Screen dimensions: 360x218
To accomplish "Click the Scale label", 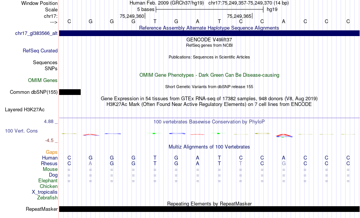I will click(51, 9).
